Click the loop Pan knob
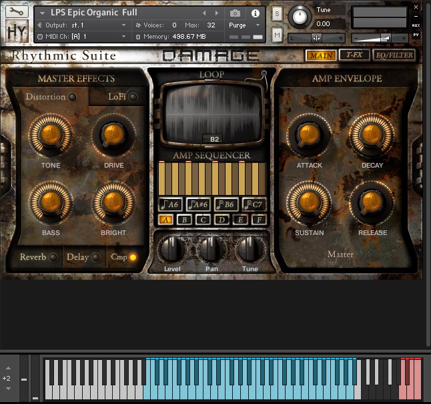Viewport: 431px width, 404px height. point(211,248)
